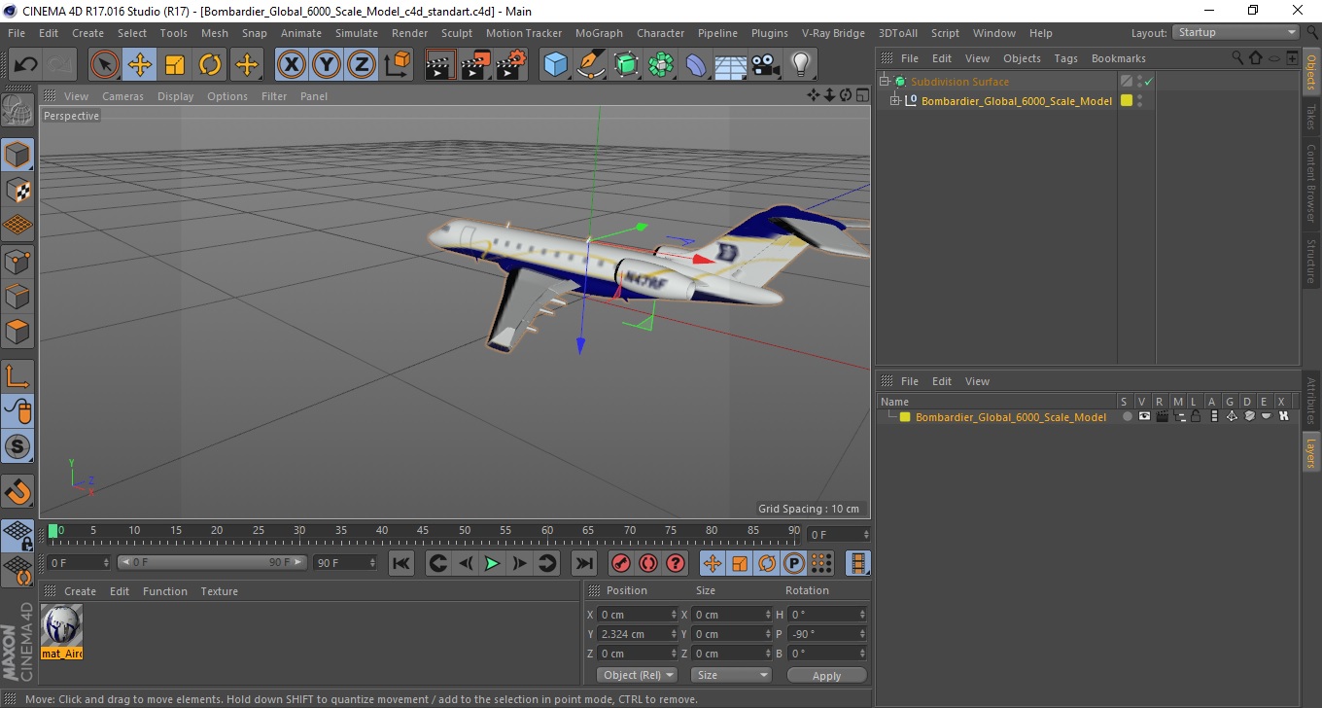The image size is (1322, 708).
Task: Open the Object (Rel) coordinate dropdown
Action: [638, 675]
